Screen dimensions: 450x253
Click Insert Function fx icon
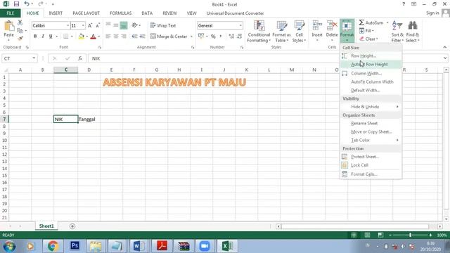pyautogui.click(x=79, y=58)
